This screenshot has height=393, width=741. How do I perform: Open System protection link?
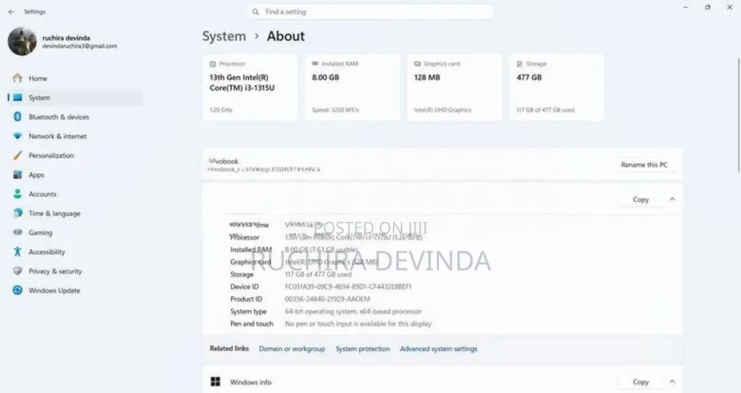363,348
